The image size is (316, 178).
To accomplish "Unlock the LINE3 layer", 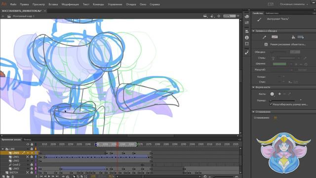I will [32, 169].
